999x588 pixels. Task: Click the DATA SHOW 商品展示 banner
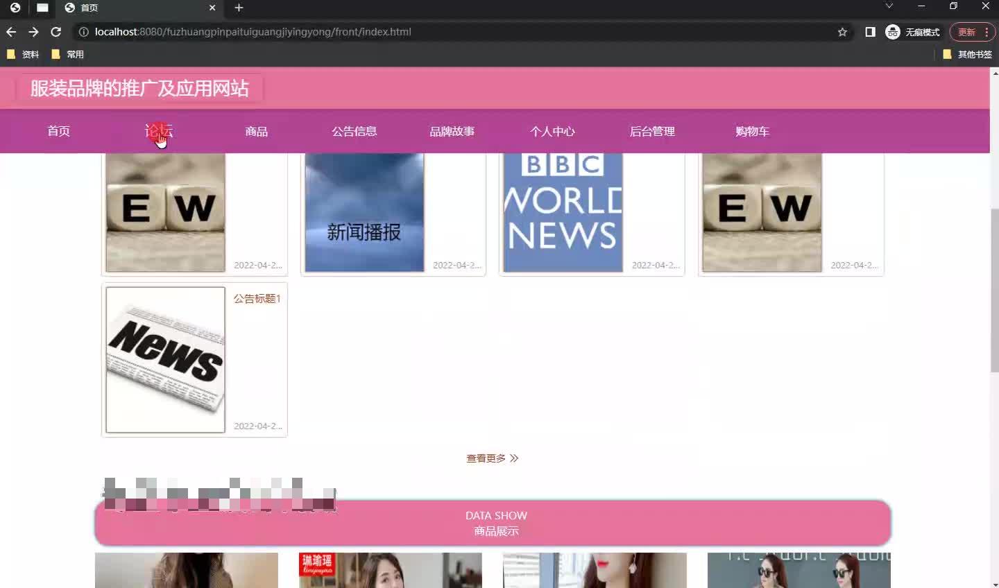click(493, 523)
